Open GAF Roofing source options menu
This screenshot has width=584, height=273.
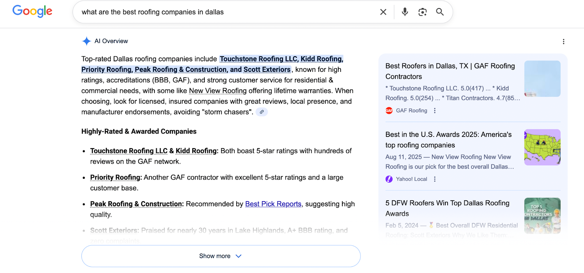435,111
